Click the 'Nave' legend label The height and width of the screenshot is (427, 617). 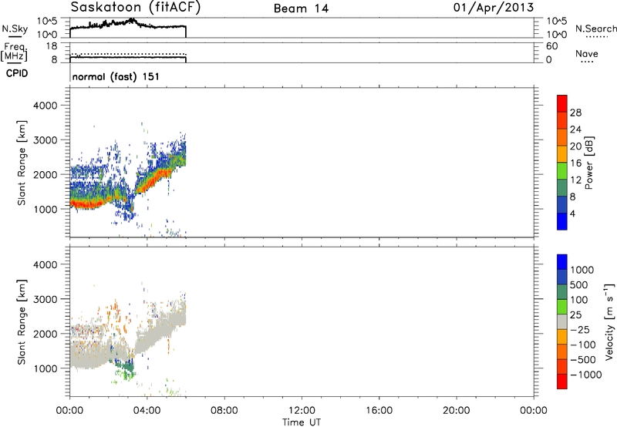pos(587,54)
